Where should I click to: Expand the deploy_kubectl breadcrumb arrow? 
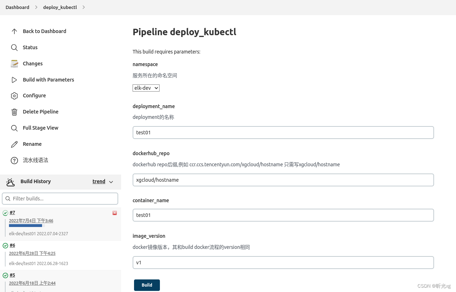(x=84, y=7)
